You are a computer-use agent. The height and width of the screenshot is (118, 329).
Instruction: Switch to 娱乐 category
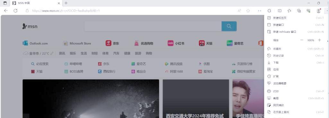[x=73, y=53]
